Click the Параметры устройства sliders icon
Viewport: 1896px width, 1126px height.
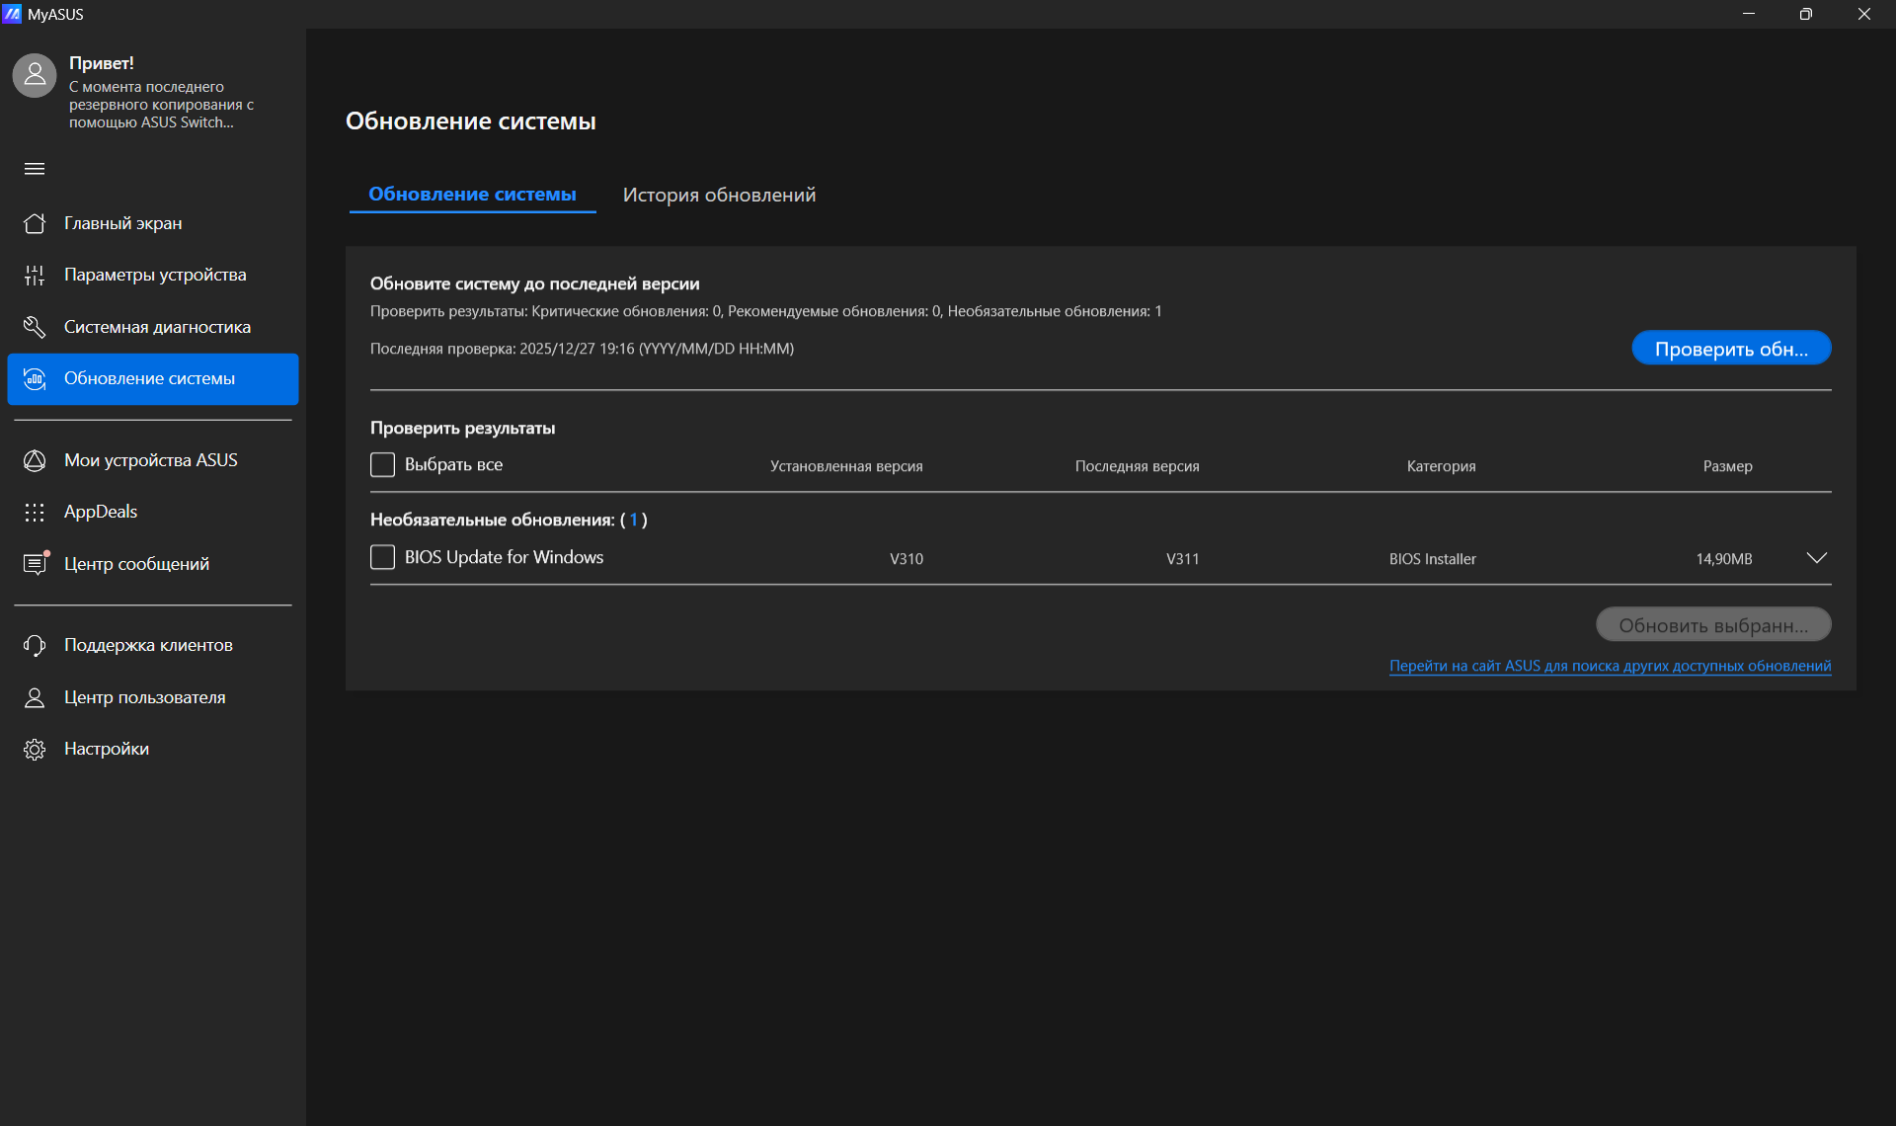(x=35, y=276)
